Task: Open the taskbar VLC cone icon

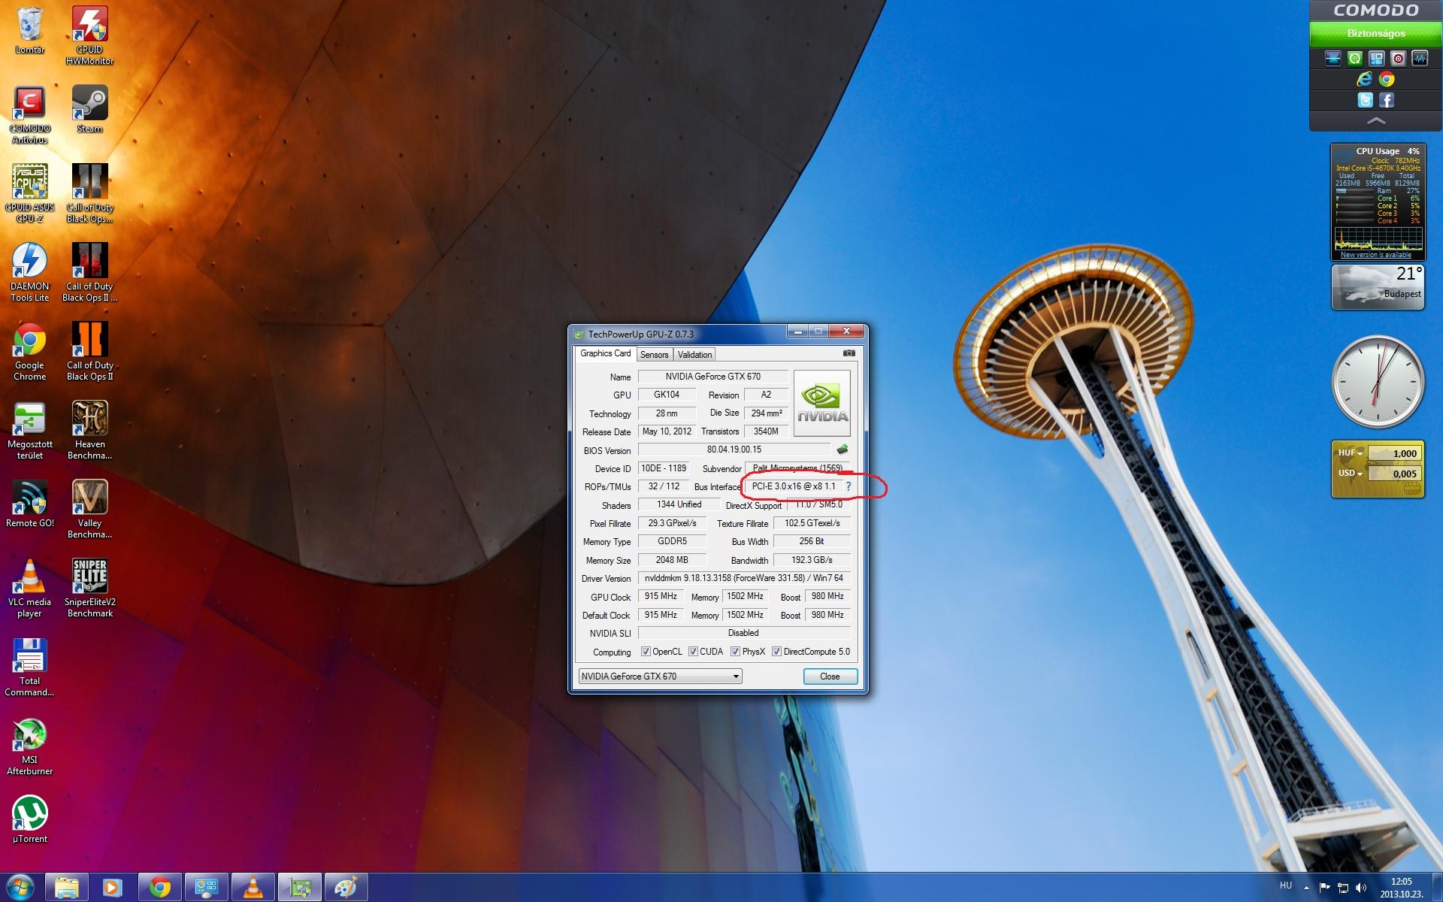Action: [x=253, y=888]
